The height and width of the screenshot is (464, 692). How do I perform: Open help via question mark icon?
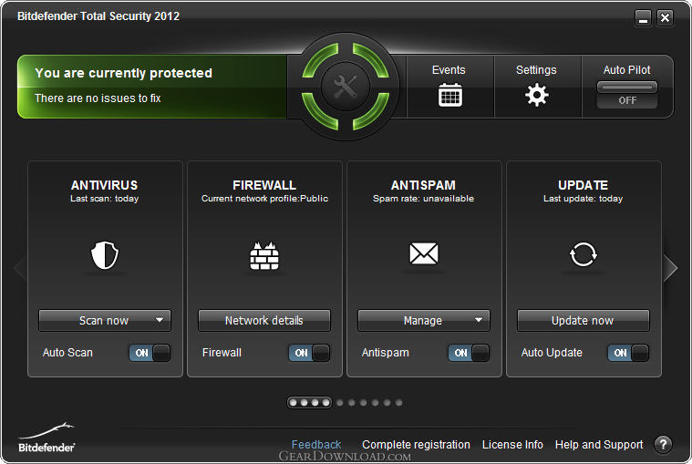pos(663,445)
